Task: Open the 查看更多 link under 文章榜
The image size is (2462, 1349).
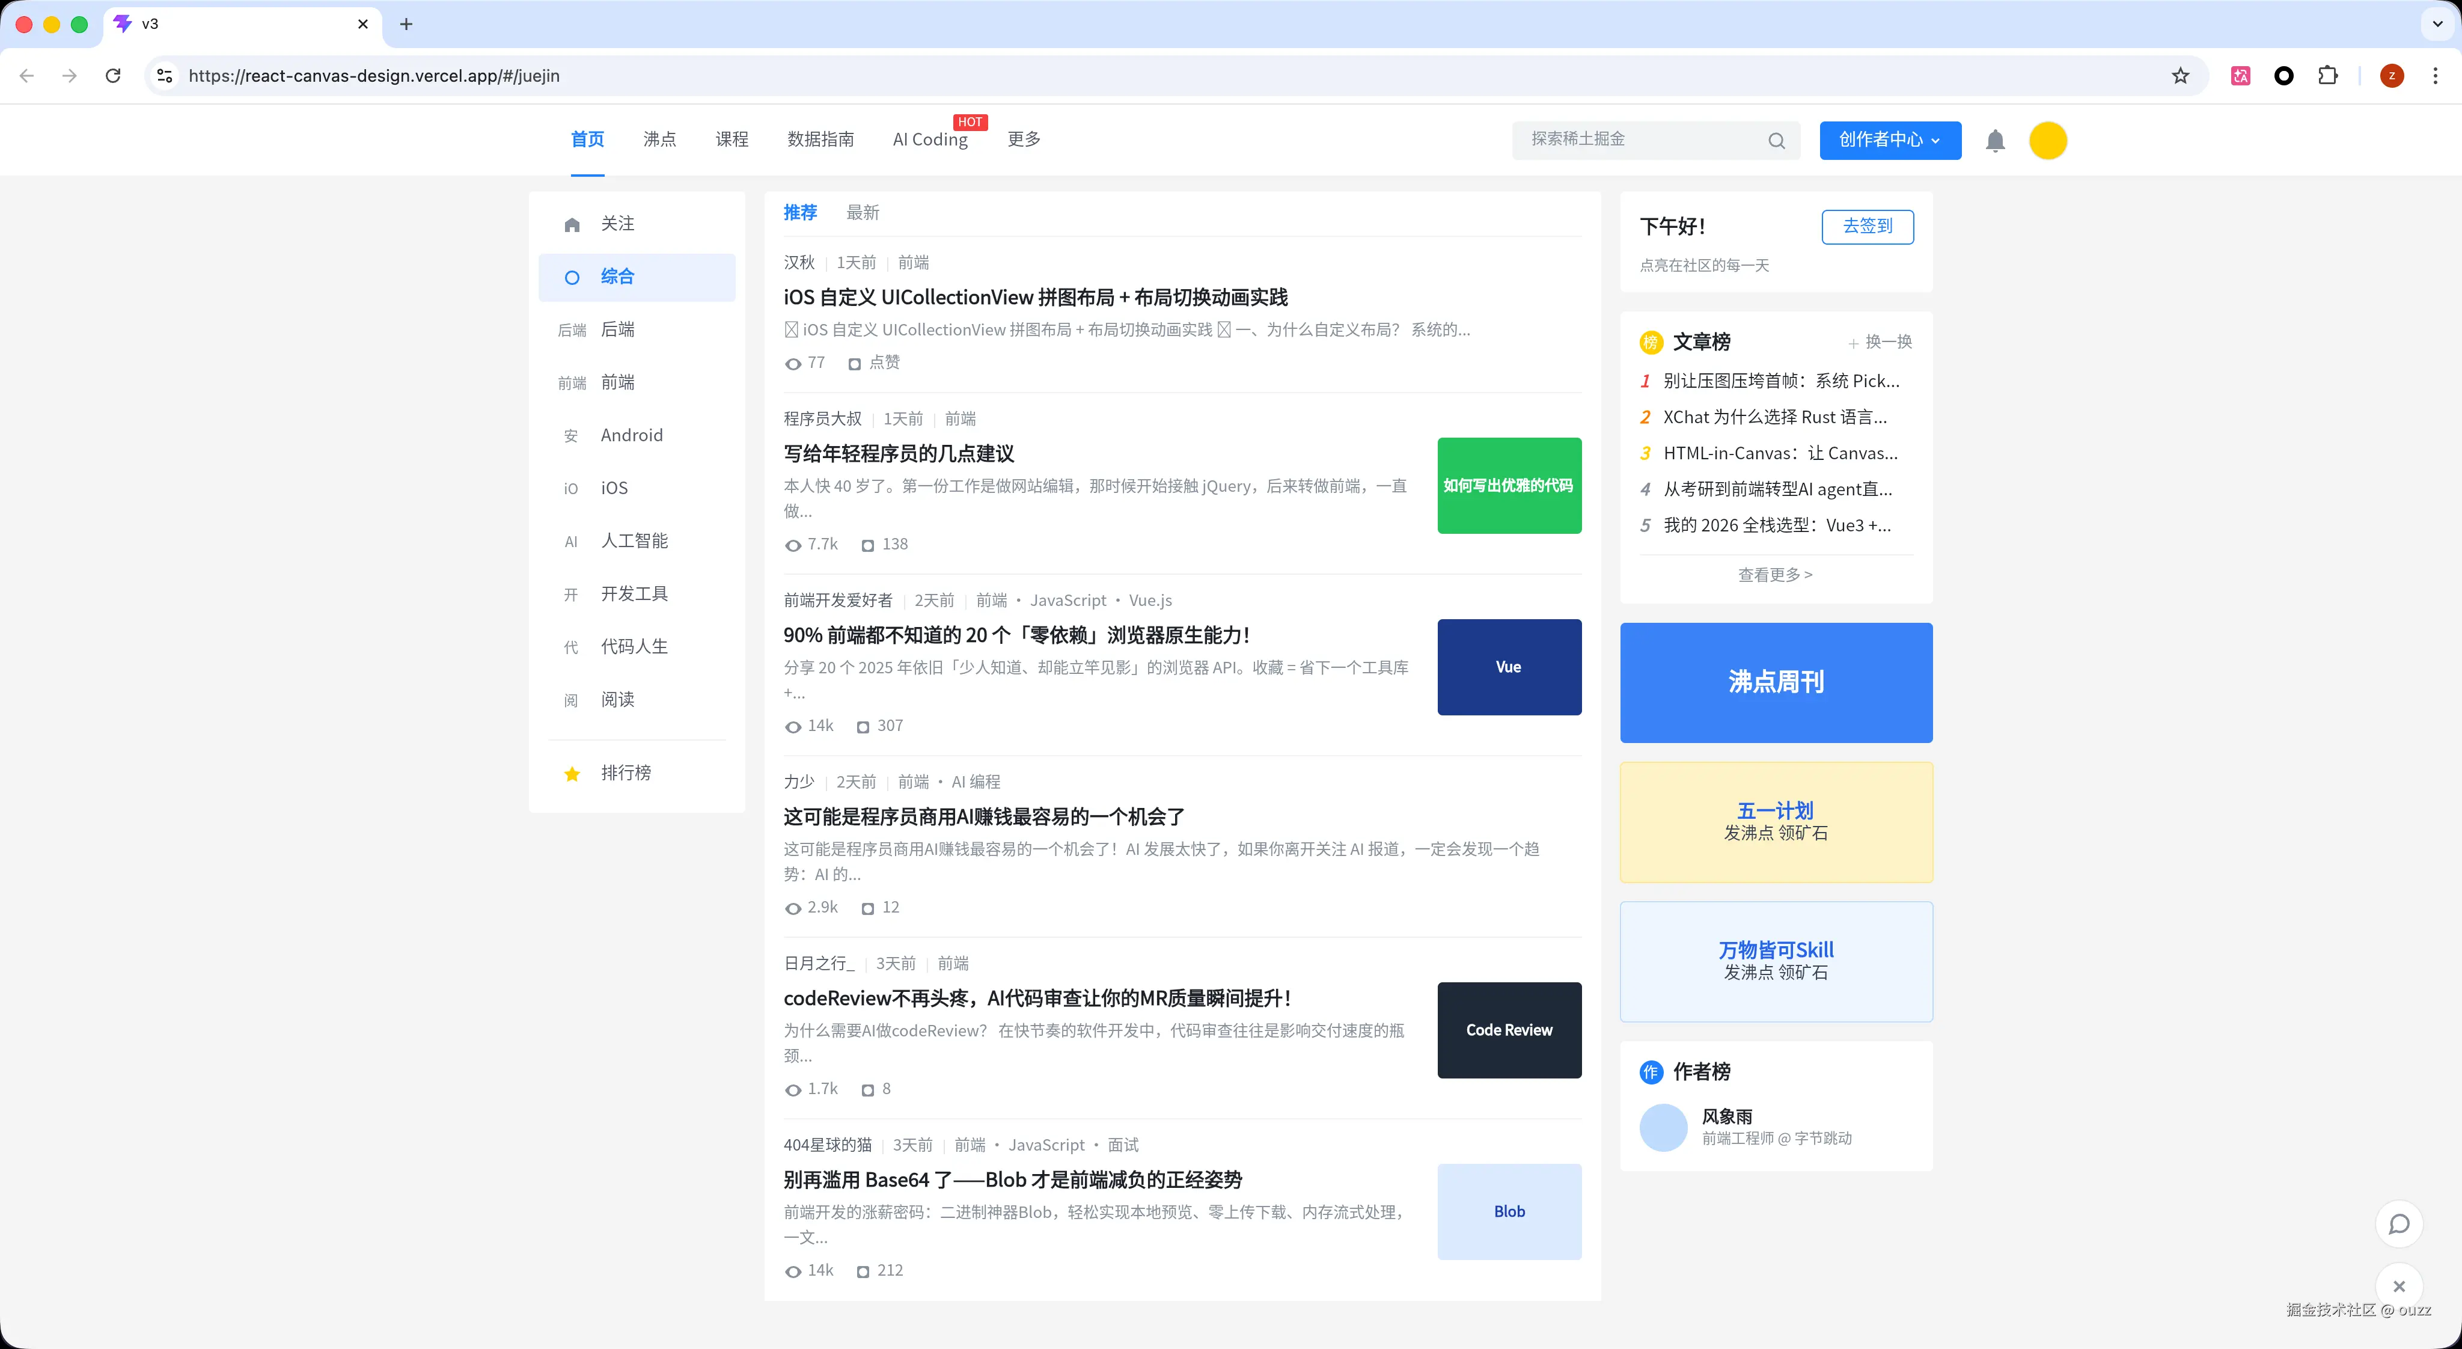Action: click(x=1775, y=575)
